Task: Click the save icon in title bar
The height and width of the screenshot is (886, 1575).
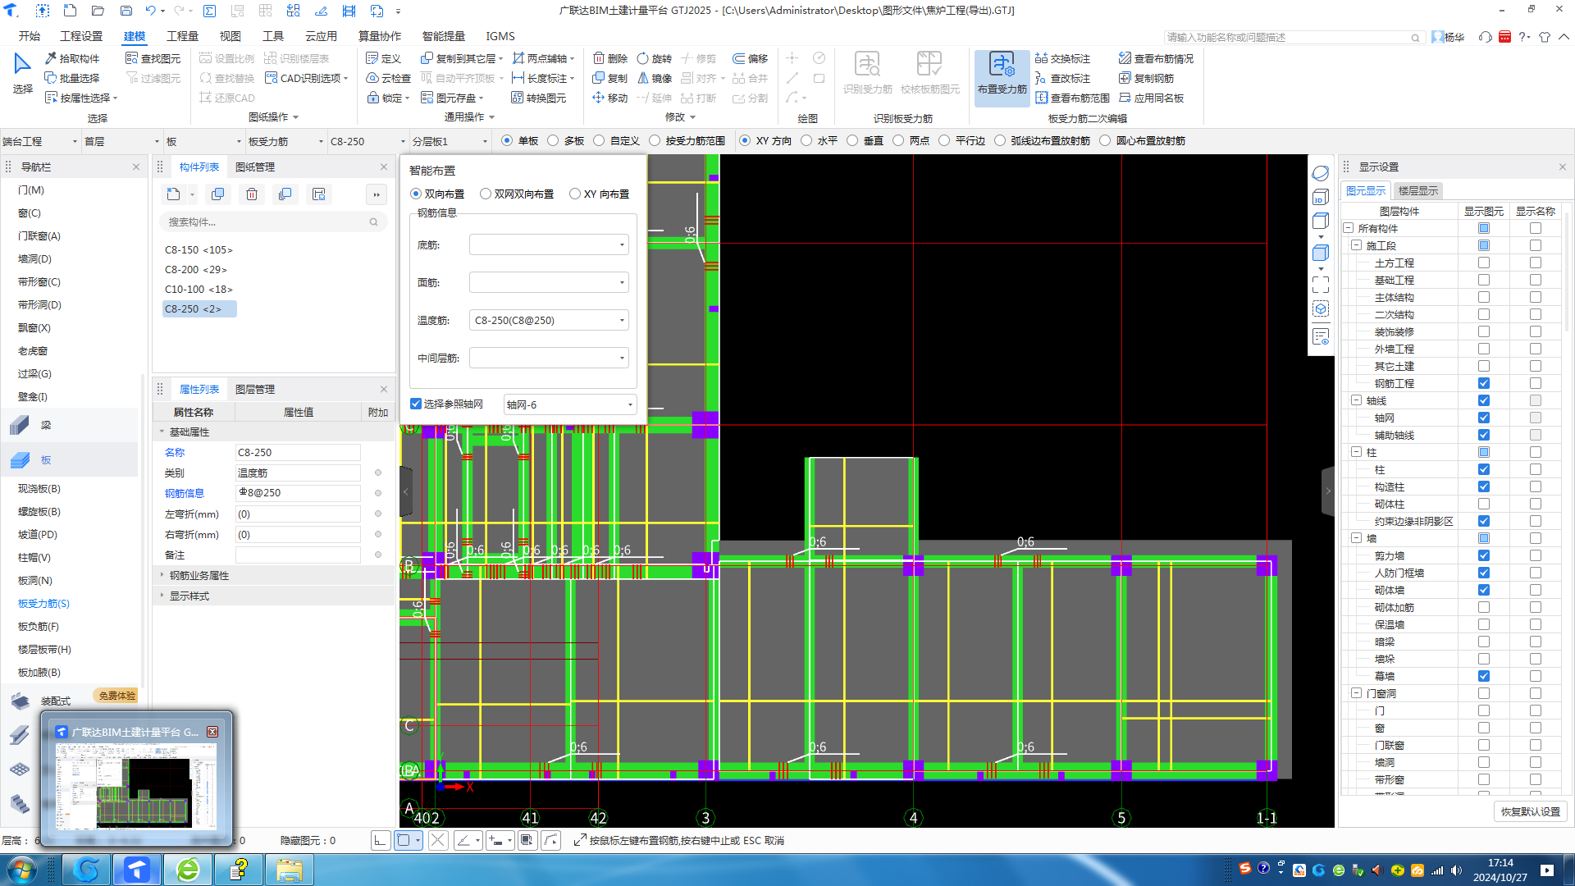Action: [x=126, y=11]
